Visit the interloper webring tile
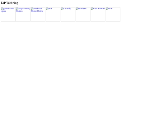Screen dimensions: 168x126 pos(83,14)
